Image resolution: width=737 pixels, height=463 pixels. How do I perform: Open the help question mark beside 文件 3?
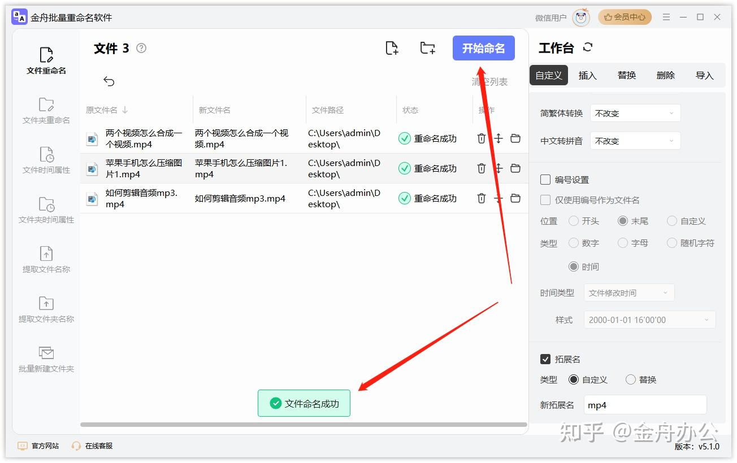tap(141, 48)
